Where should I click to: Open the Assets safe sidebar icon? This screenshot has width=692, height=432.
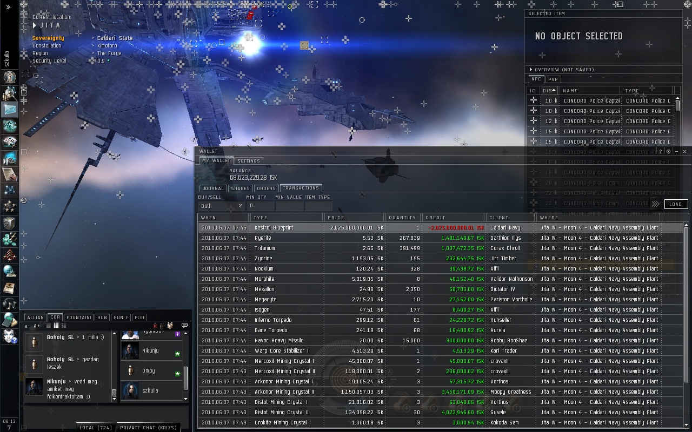click(x=10, y=222)
